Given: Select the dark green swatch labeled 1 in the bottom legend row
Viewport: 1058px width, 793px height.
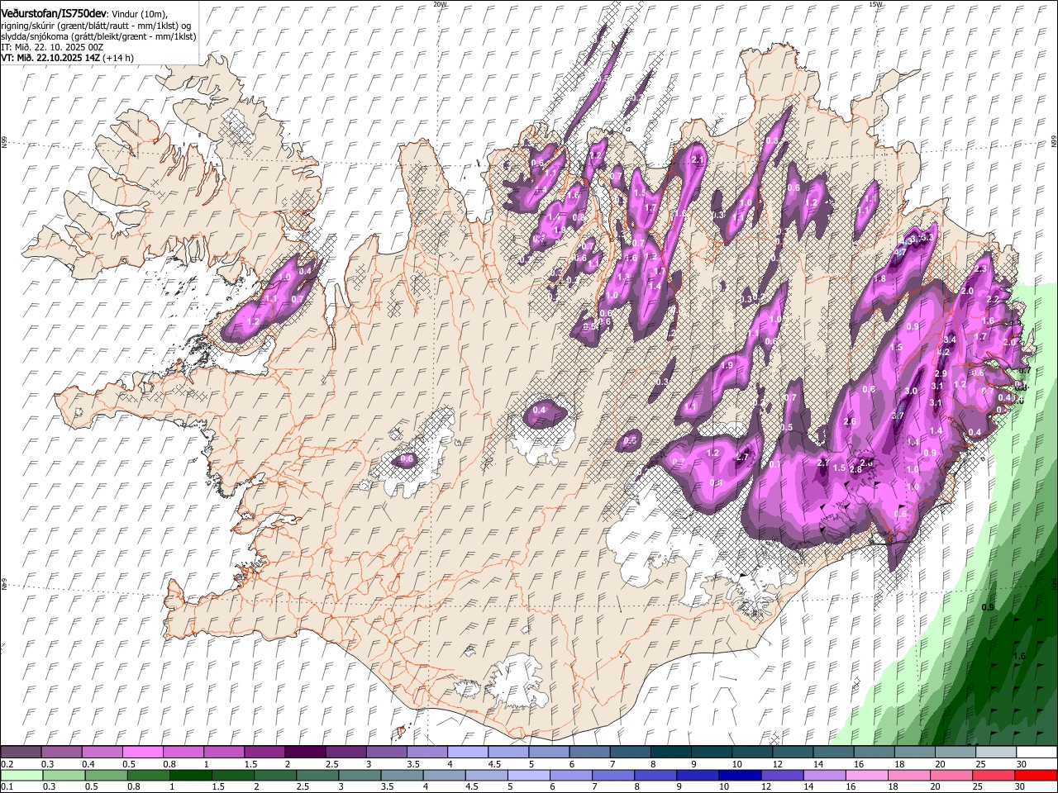Looking at the screenshot, I should pos(190,775).
